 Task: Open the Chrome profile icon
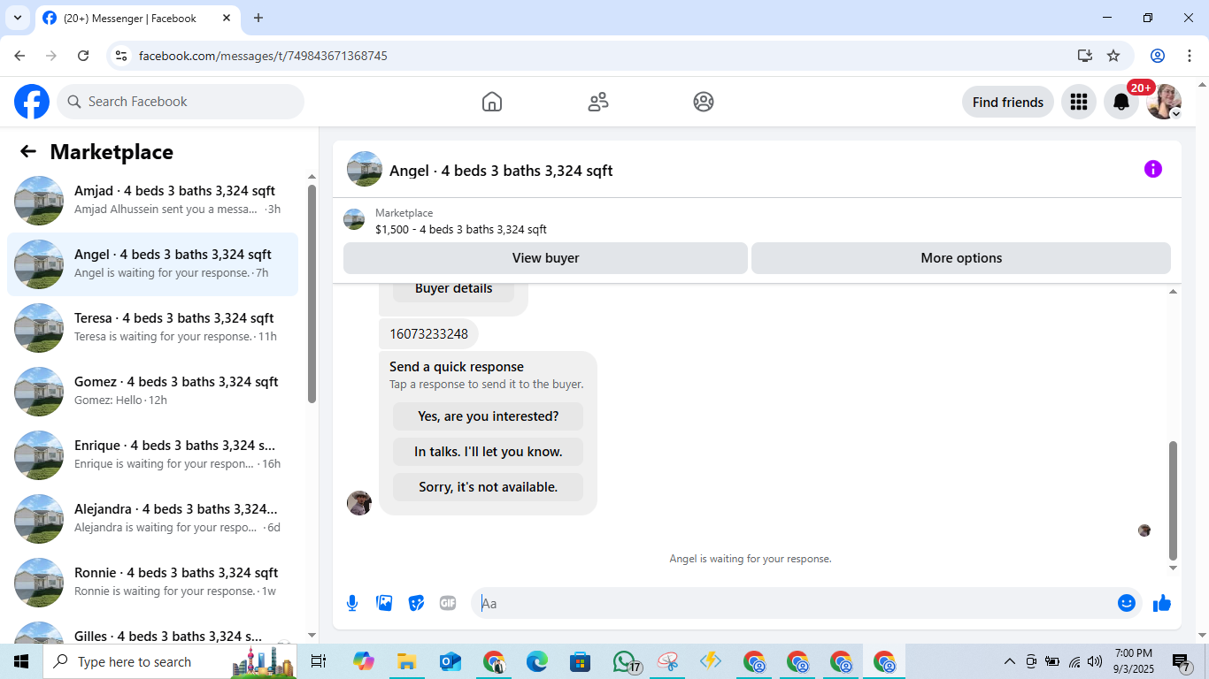[x=1158, y=56]
